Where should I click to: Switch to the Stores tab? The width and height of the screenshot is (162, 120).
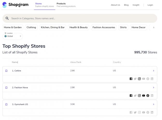(x=45, y=5)
